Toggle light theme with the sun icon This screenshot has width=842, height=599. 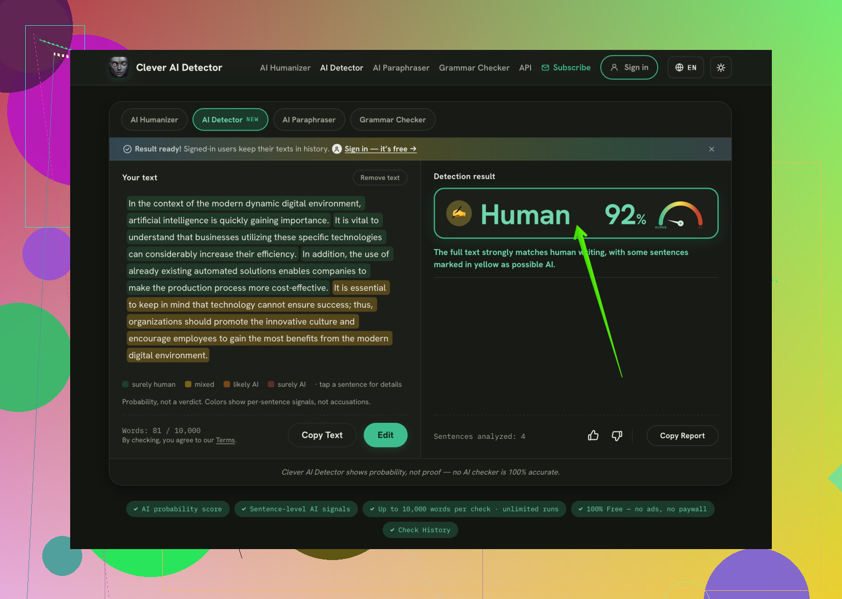click(x=721, y=67)
